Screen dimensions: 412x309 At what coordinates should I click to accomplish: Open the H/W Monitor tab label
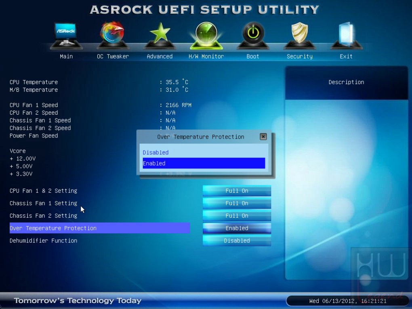point(206,56)
